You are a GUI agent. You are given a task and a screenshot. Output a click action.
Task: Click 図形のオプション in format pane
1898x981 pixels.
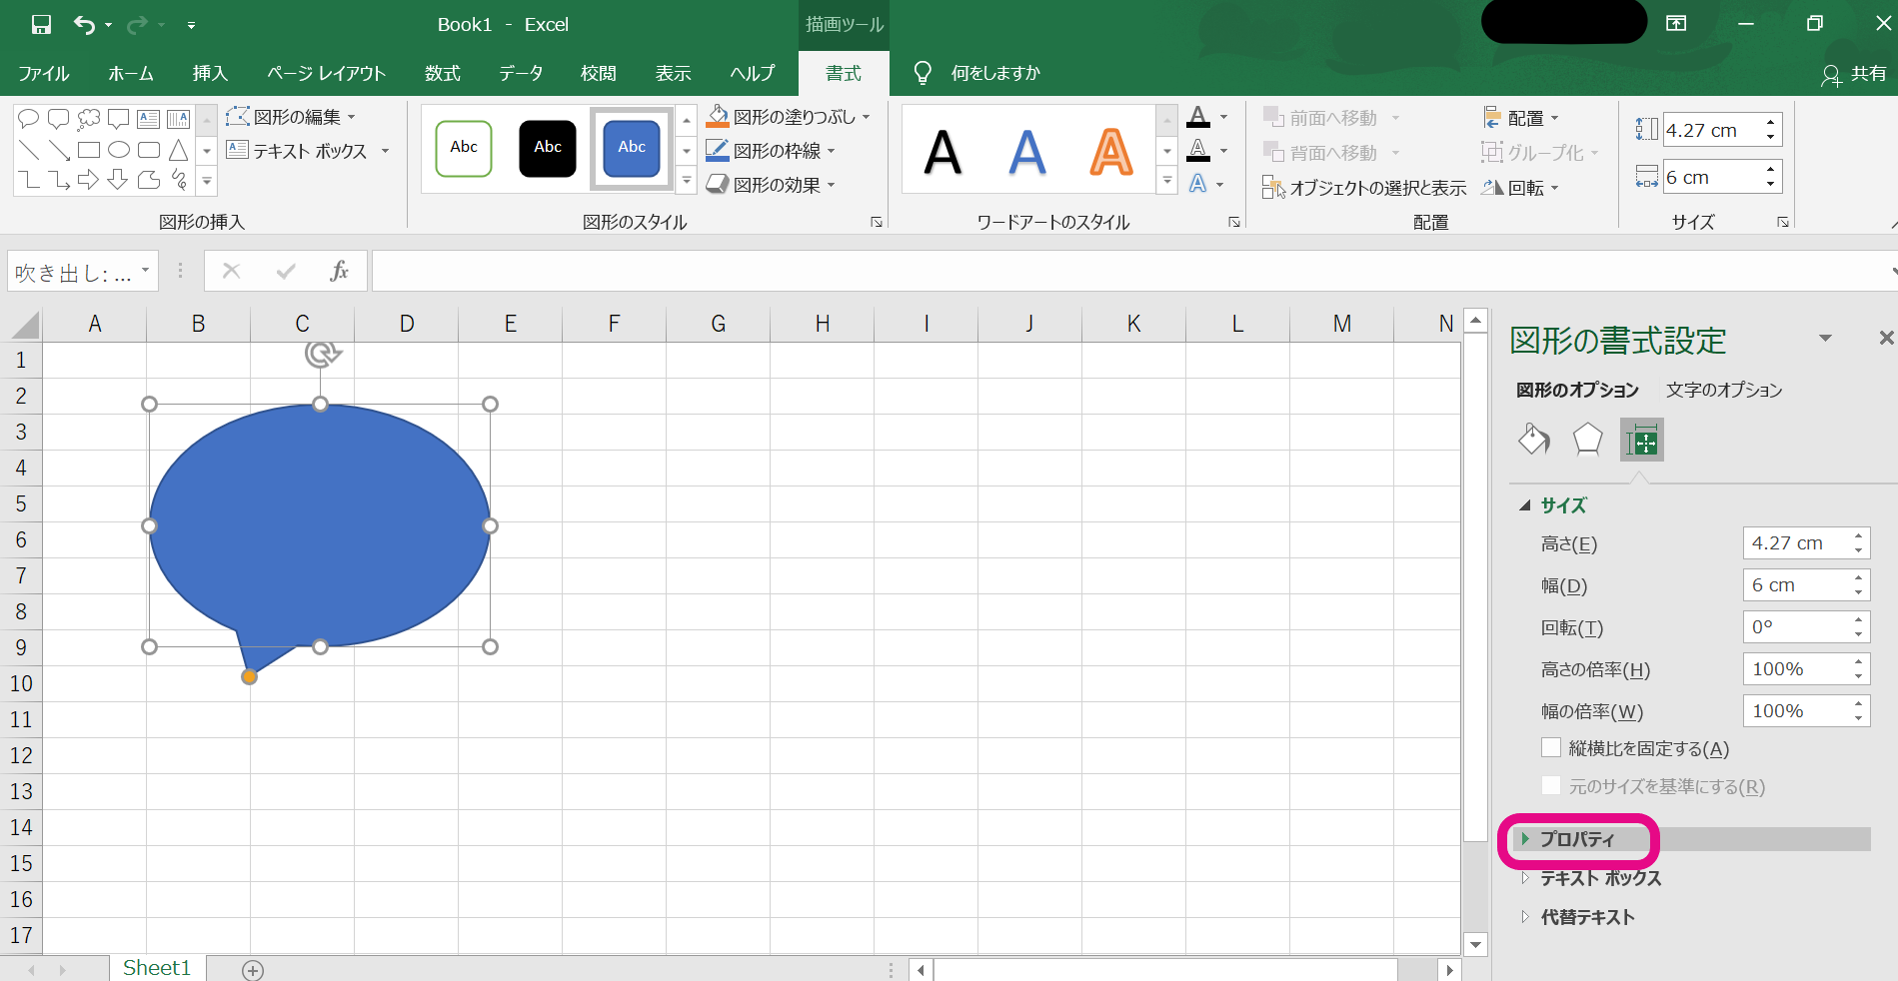[x=1577, y=390]
